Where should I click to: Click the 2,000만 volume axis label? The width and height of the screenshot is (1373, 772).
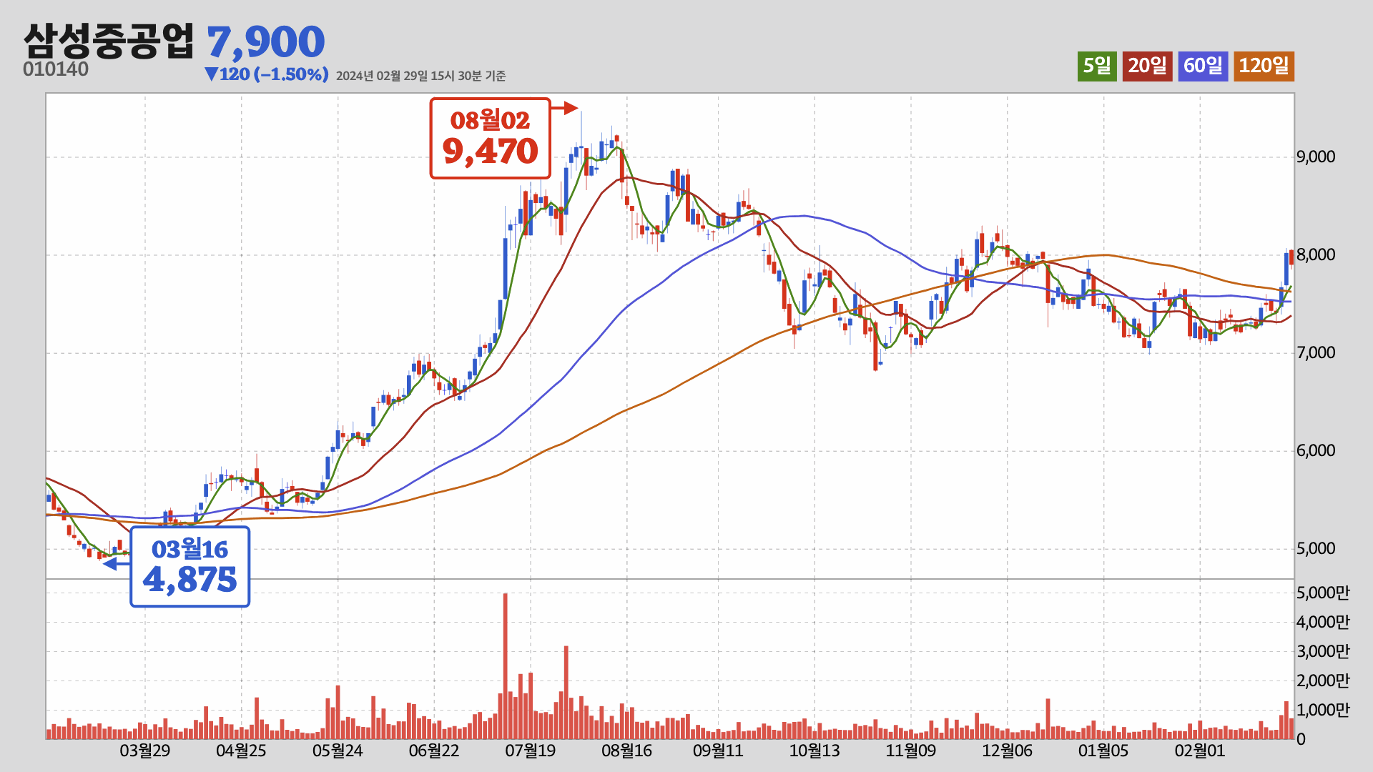tap(1323, 681)
